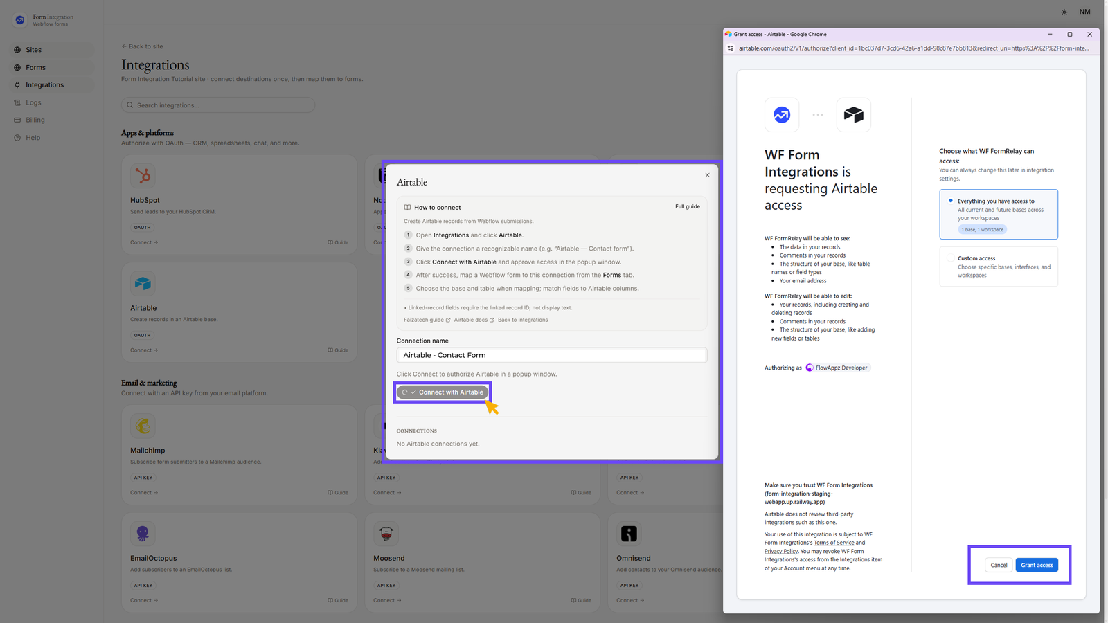Click Back to integrations link

[x=523, y=320]
